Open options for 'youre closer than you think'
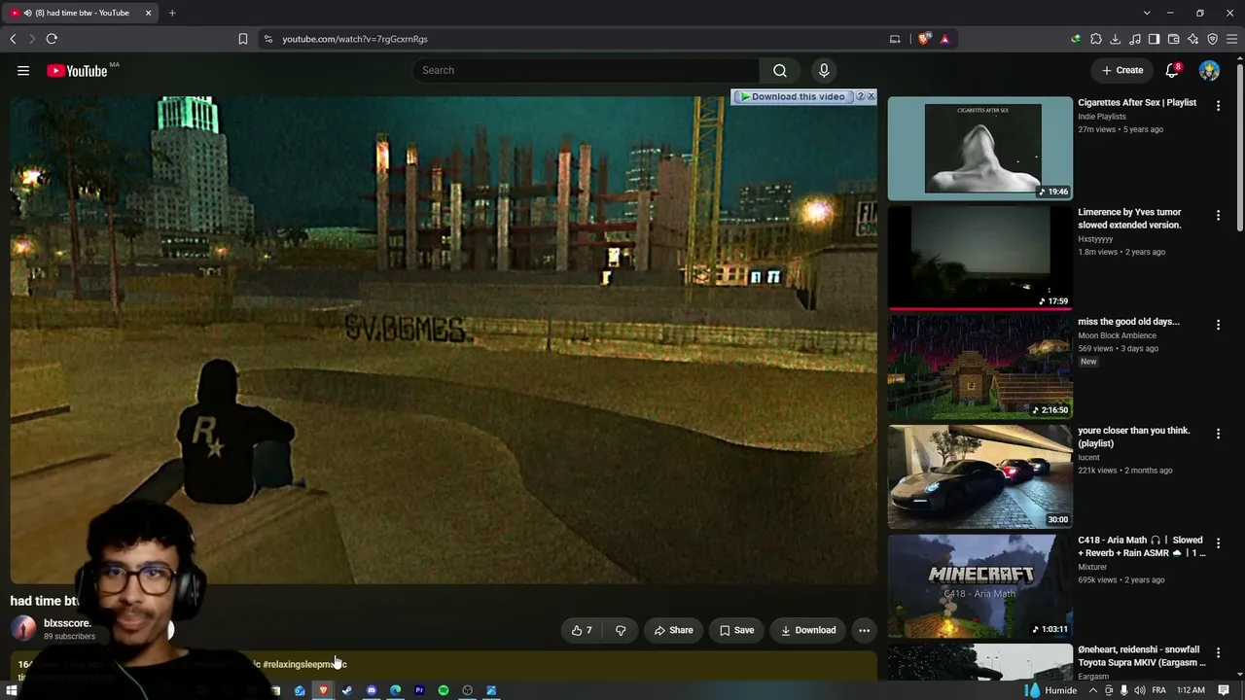Viewport: 1245px width, 700px height. [1218, 434]
